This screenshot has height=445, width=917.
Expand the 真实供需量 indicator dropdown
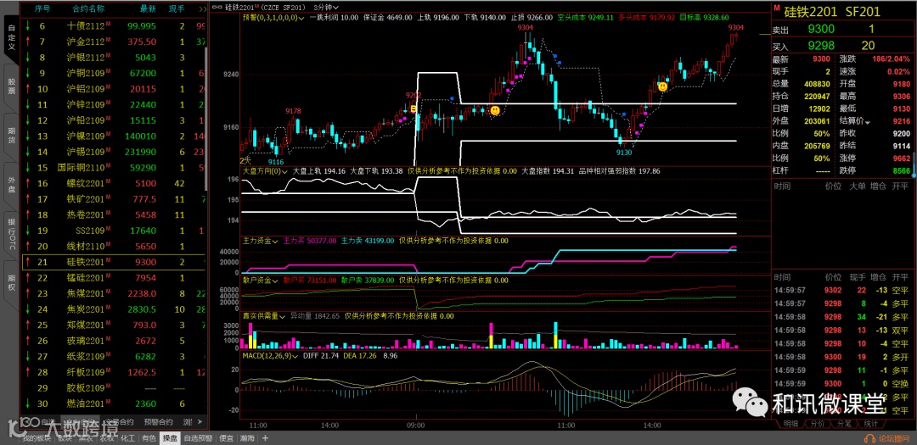pyautogui.click(x=264, y=316)
